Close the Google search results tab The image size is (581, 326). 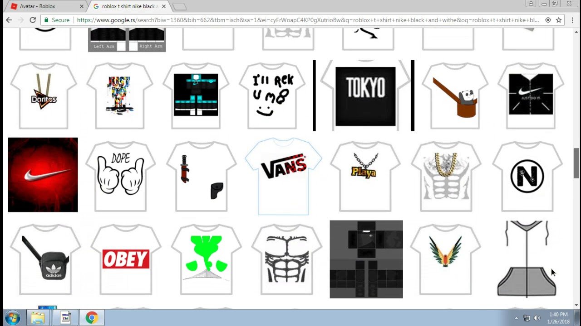(164, 6)
